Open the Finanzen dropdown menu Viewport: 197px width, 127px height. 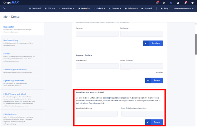pos(115,8)
